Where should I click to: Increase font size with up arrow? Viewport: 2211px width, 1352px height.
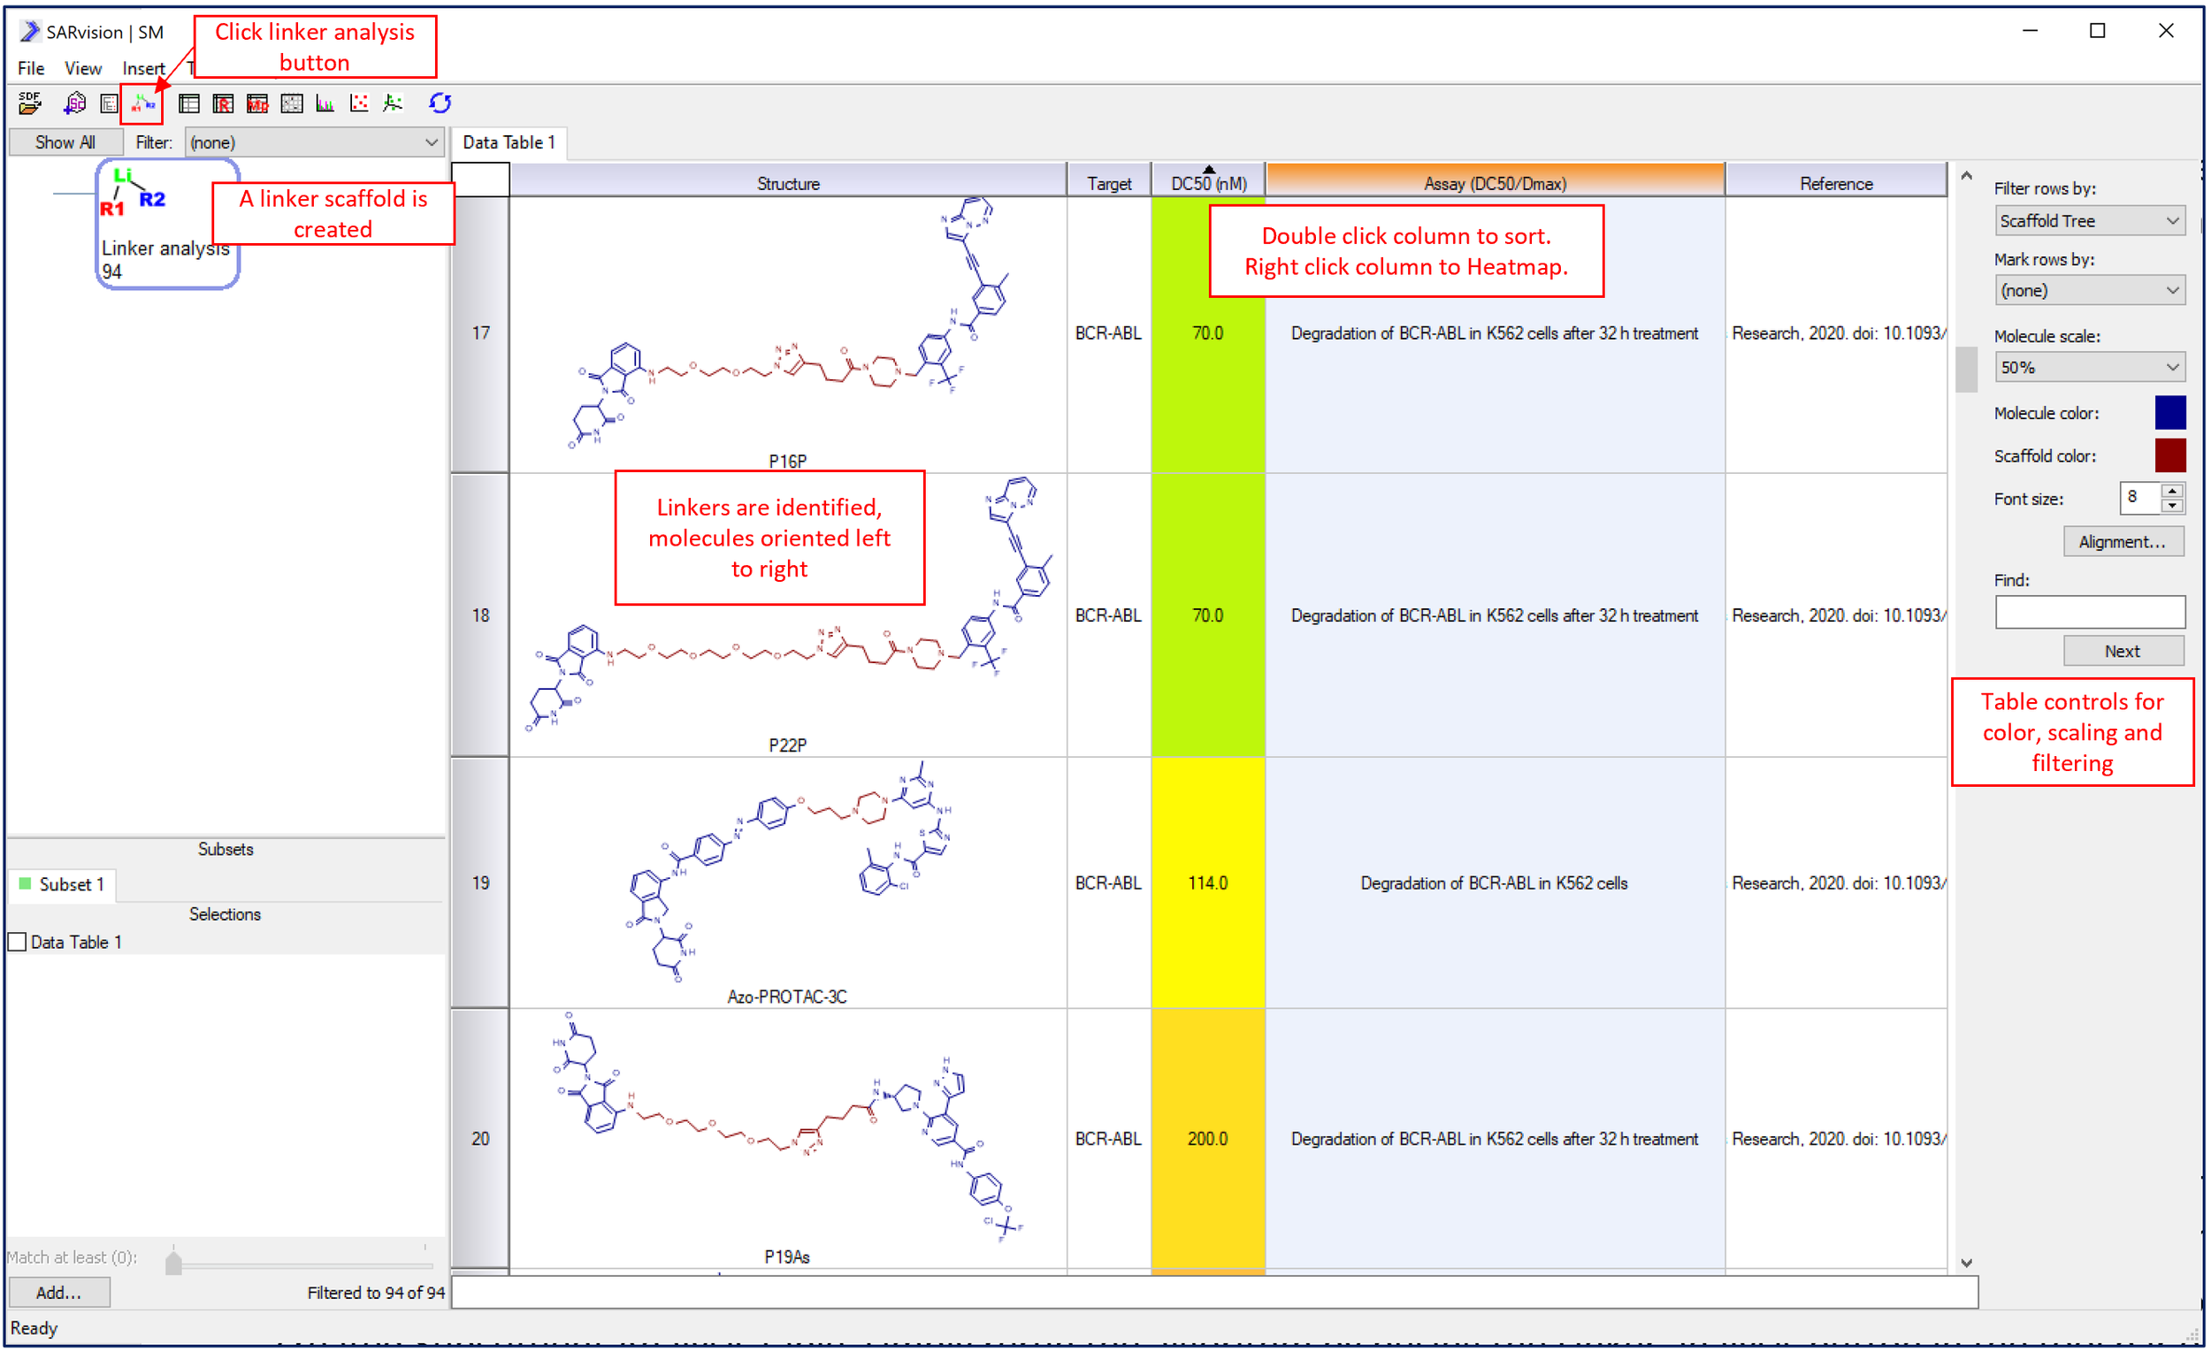2171,490
